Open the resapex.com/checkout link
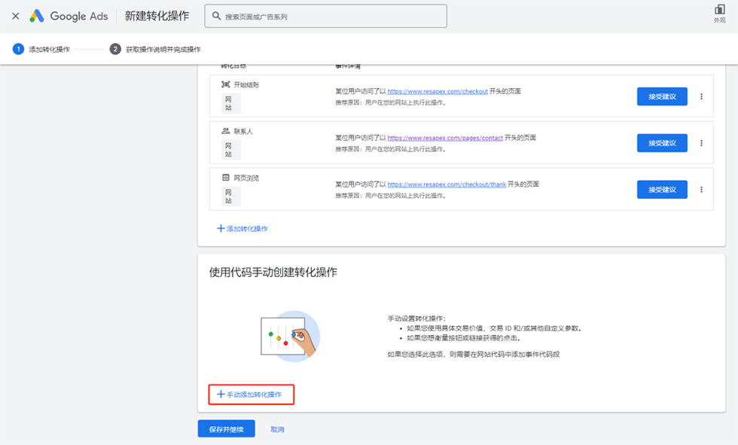This screenshot has height=445, width=738. click(438, 92)
